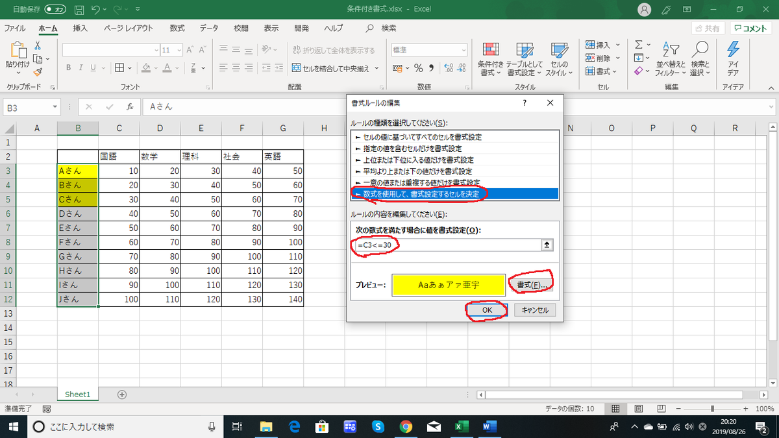Viewport: 779px width, 438px height.
Task: Click OK to confirm the formatting rule
Action: coord(486,310)
